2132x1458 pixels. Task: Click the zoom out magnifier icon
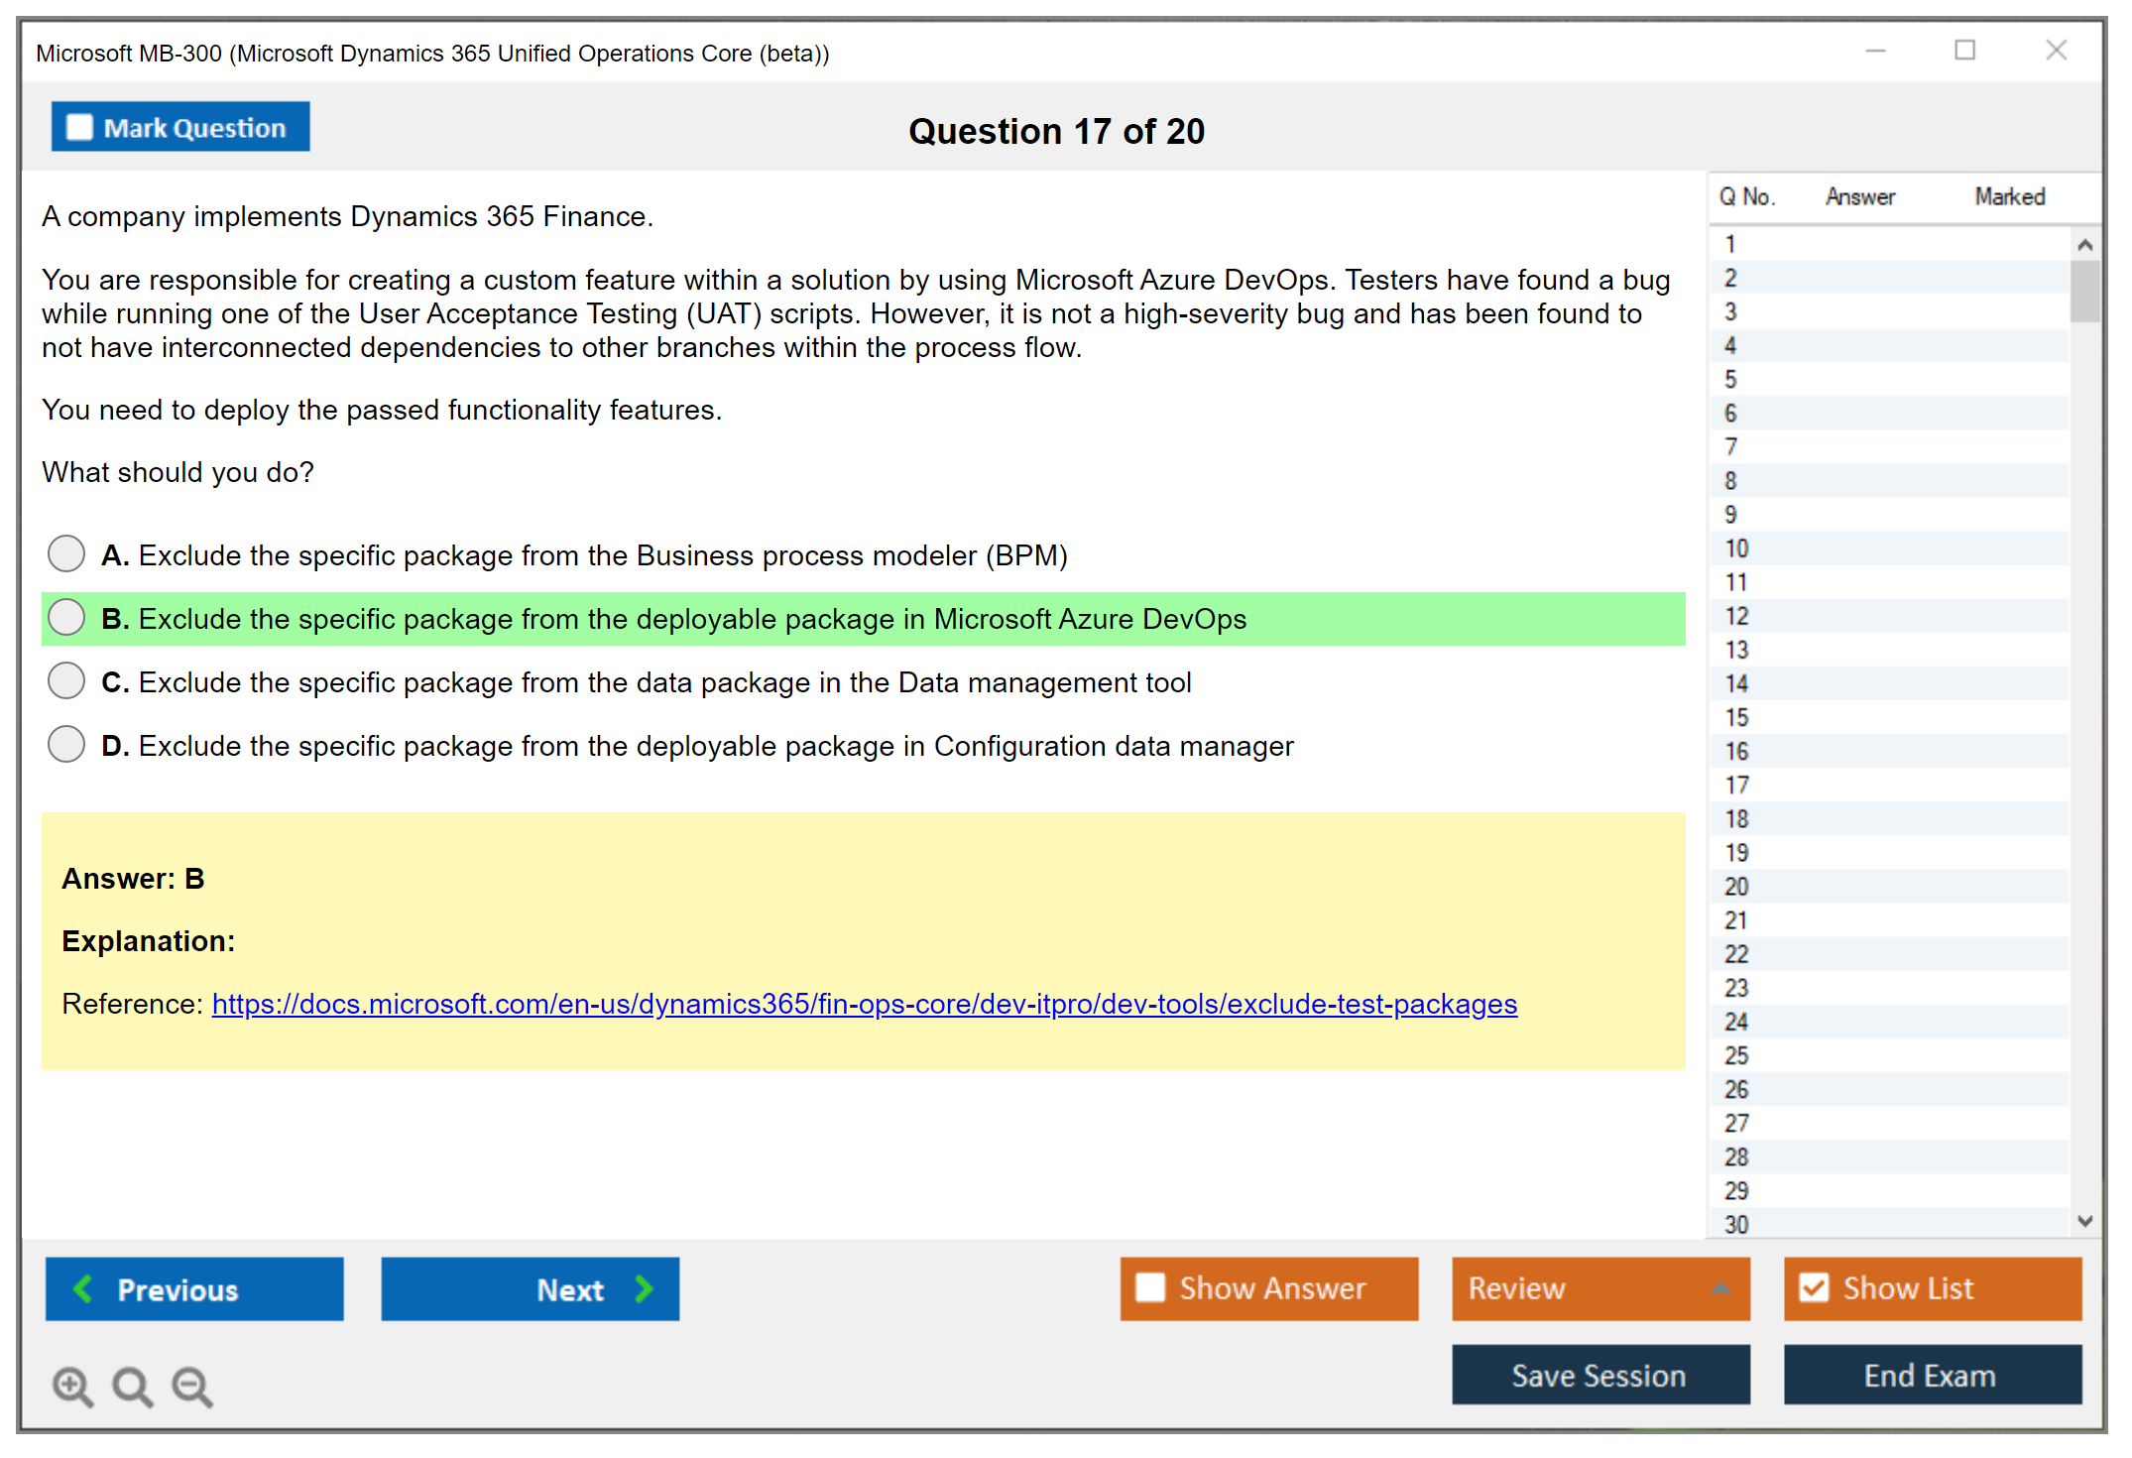(x=191, y=1386)
